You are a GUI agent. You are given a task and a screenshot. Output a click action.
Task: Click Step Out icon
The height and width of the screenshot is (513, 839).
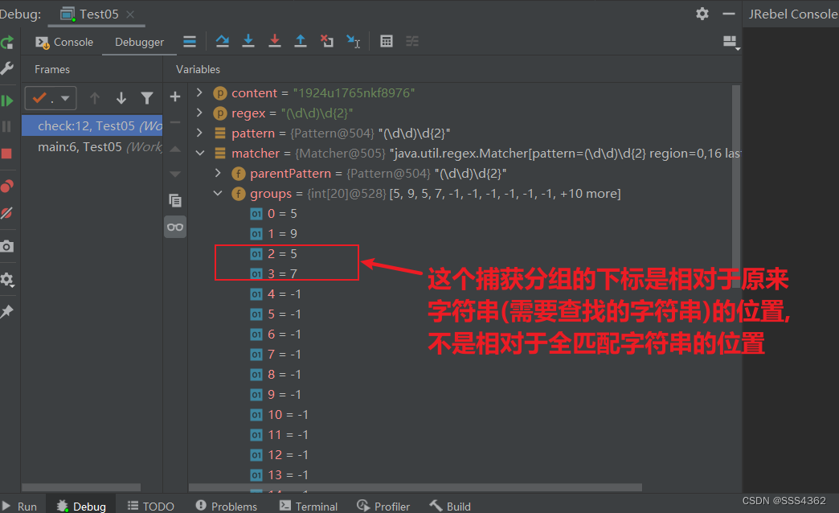pyautogui.click(x=301, y=41)
